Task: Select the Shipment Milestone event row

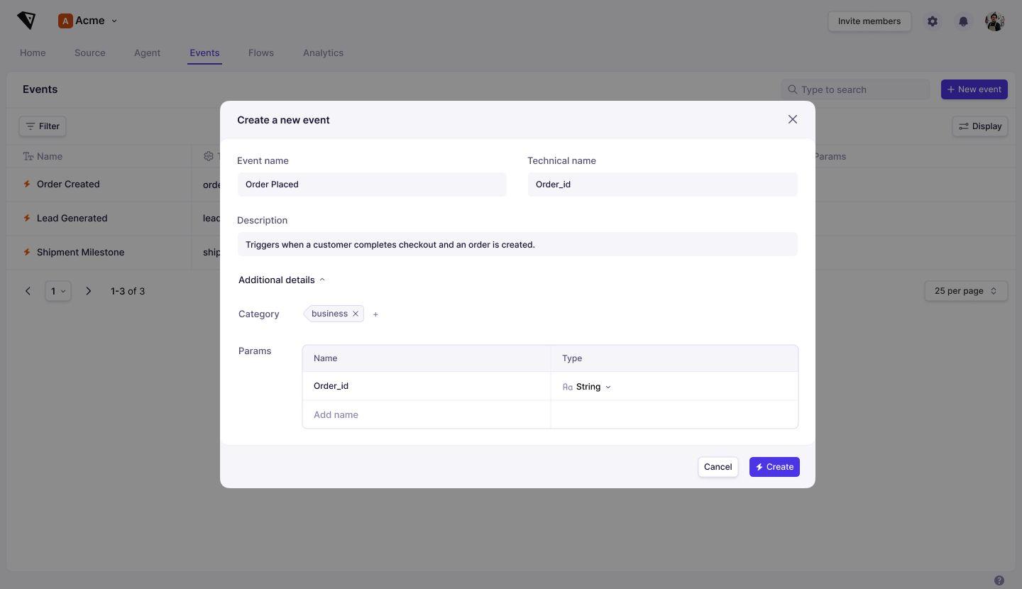Action: [114, 253]
